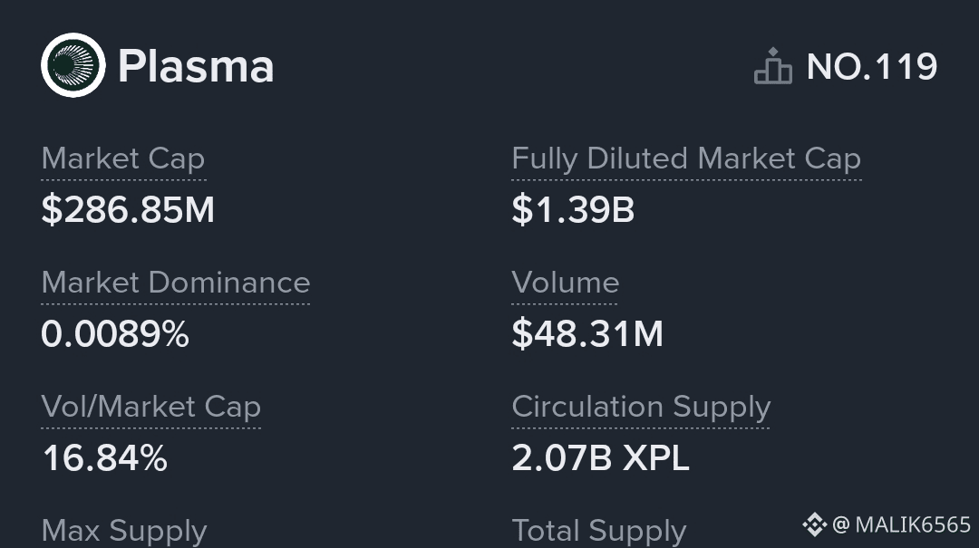This screenshot has width=979, height=548.
Task: Click the Max Supply label
Action: (124, 531)
